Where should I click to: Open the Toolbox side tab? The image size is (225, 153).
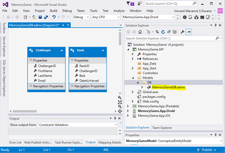[x=4, y=28]
